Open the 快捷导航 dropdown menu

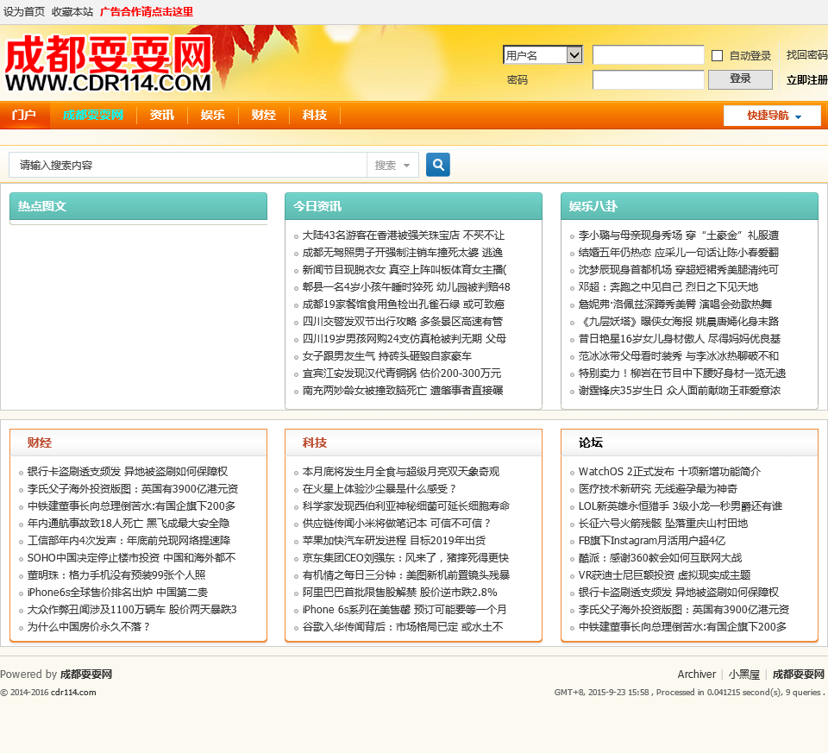(x=772, y=116)
